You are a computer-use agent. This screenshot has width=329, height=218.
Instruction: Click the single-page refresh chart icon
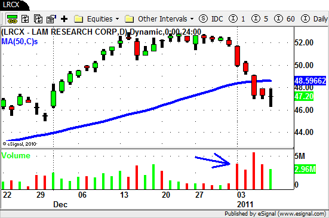26,19
